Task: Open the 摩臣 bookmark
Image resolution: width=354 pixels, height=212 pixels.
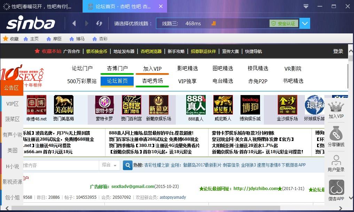Action: pyautogui.click(x=54, y=39)
